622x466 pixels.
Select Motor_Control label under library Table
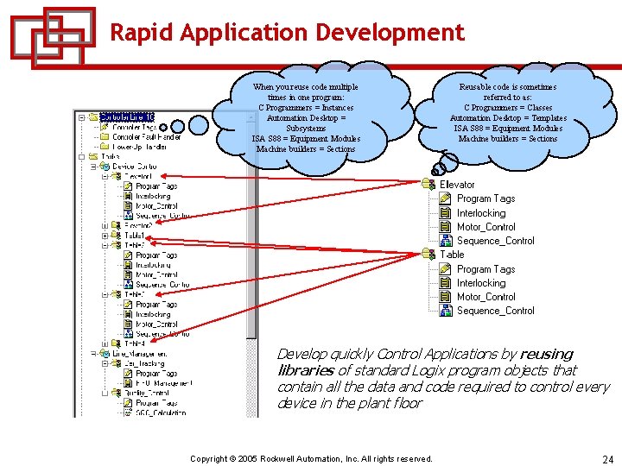click(x=486, y=297)
